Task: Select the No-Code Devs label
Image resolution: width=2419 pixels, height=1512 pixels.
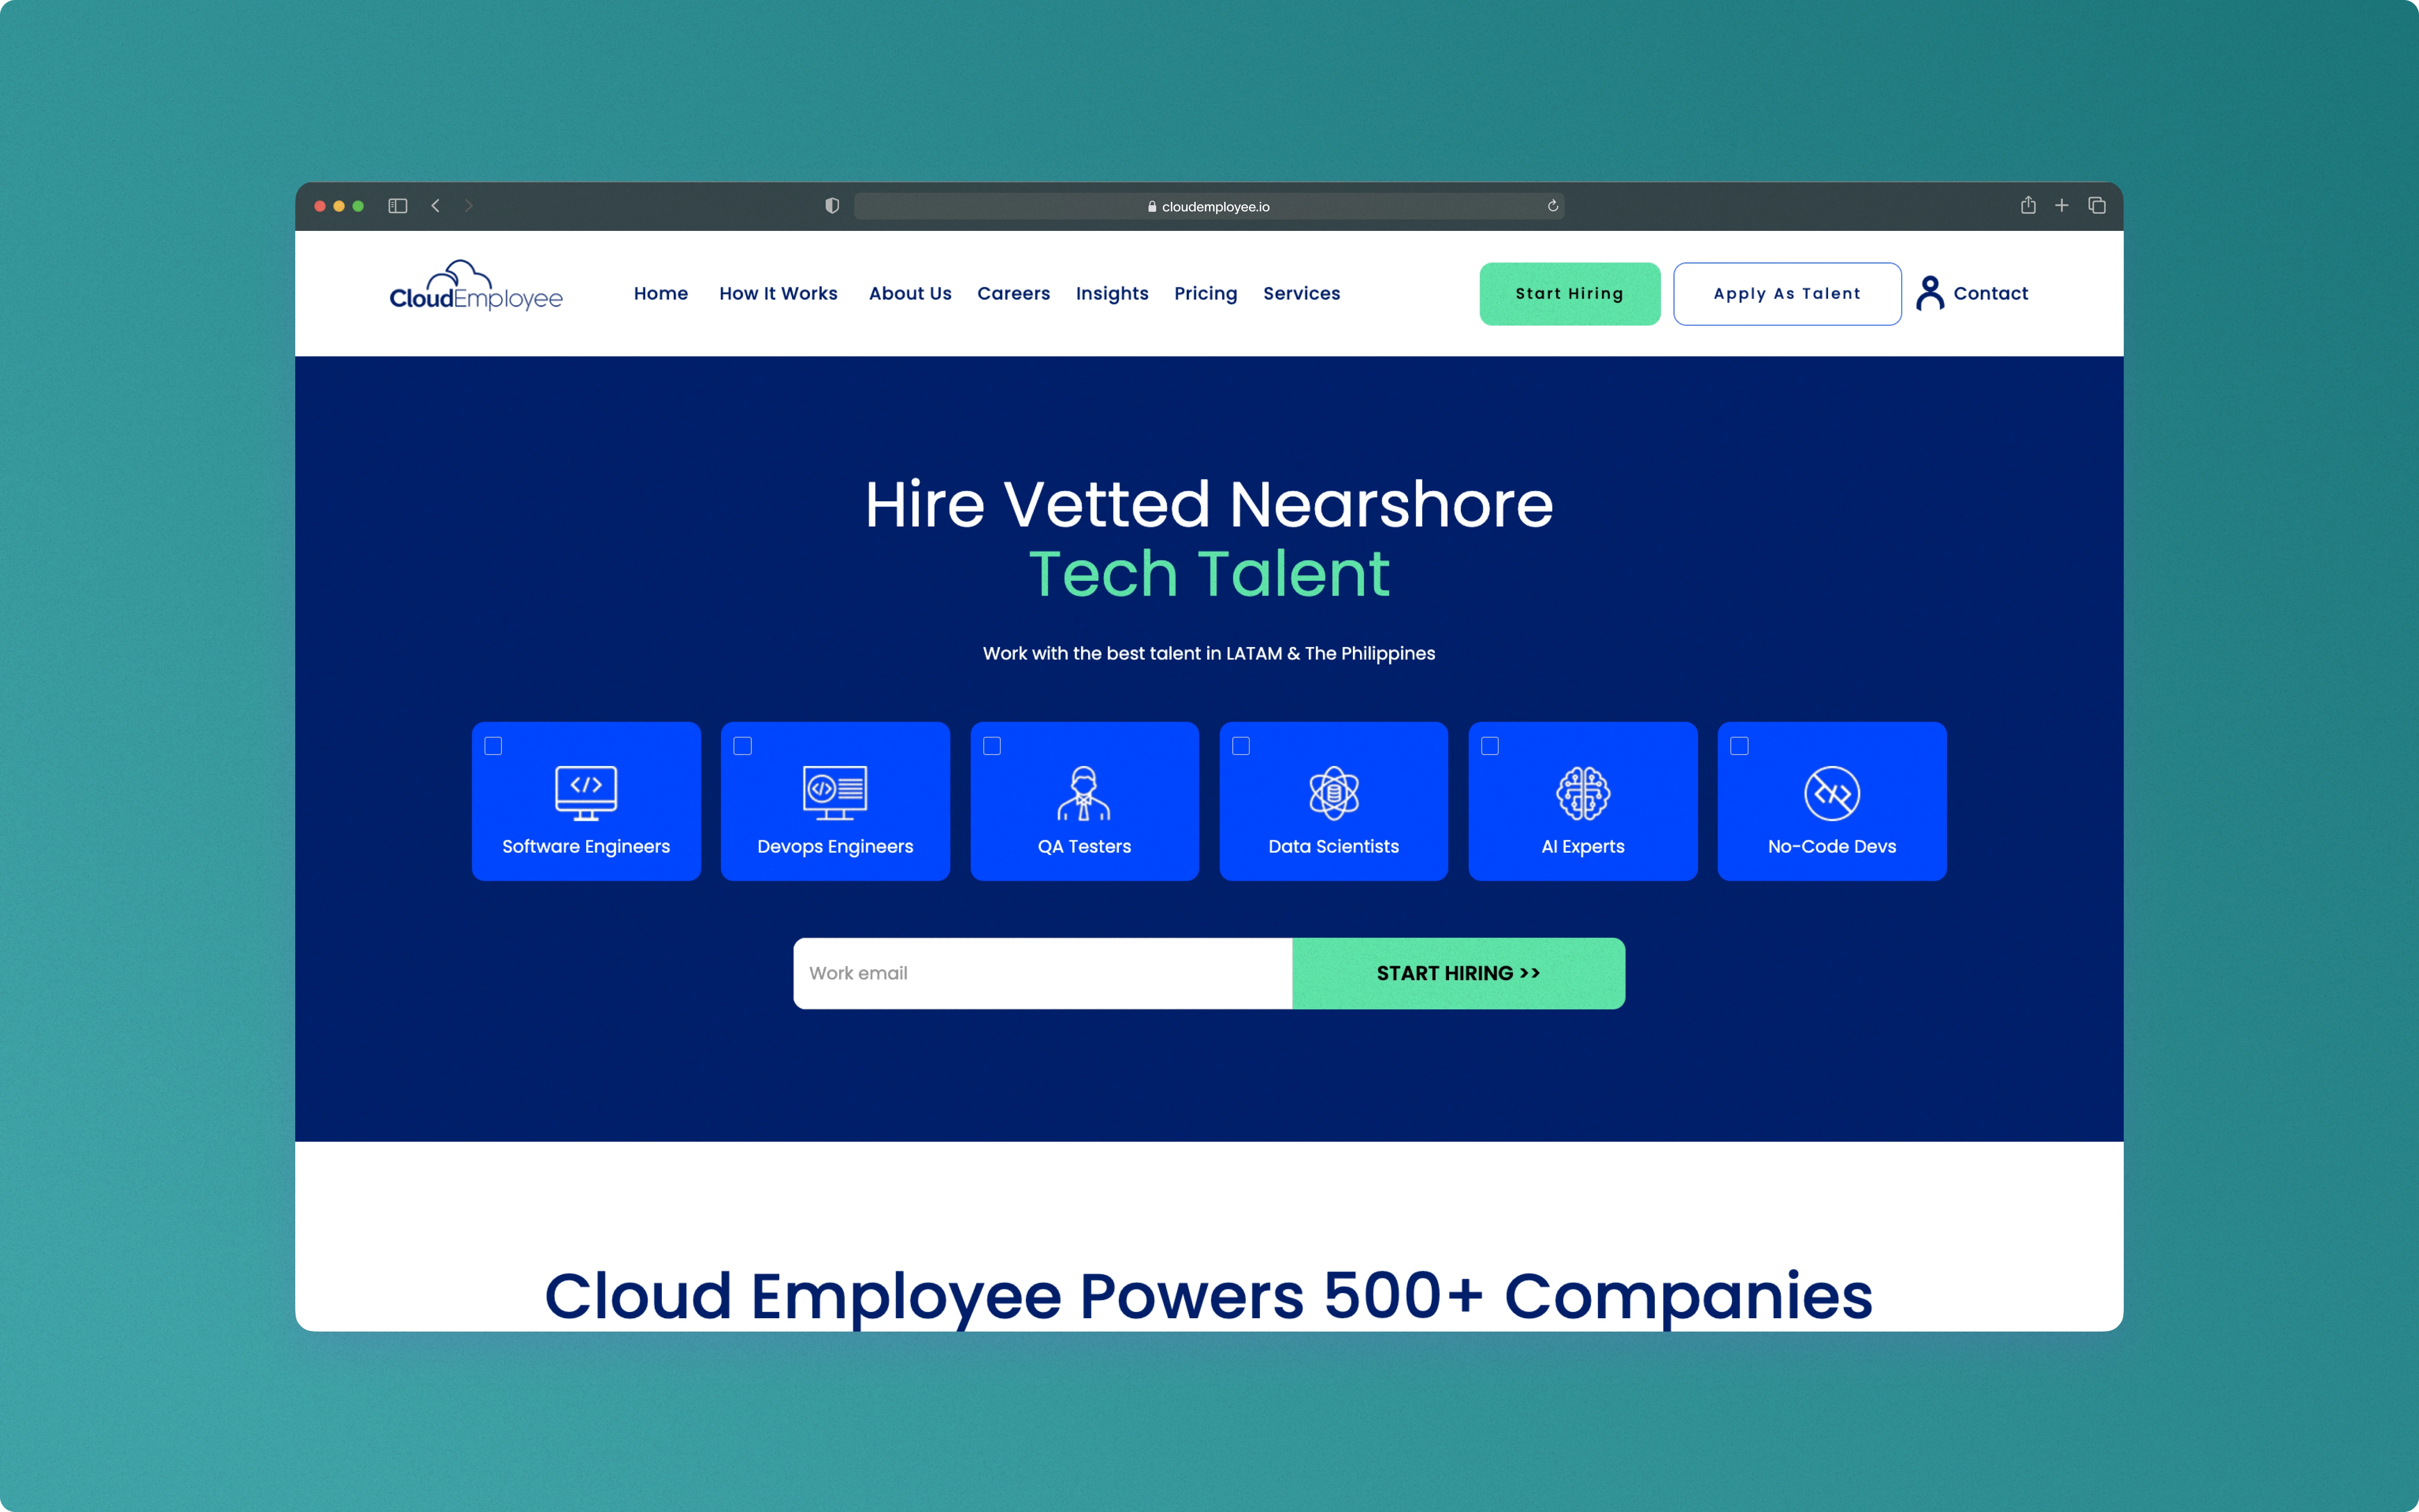Action: (1832, 847)
